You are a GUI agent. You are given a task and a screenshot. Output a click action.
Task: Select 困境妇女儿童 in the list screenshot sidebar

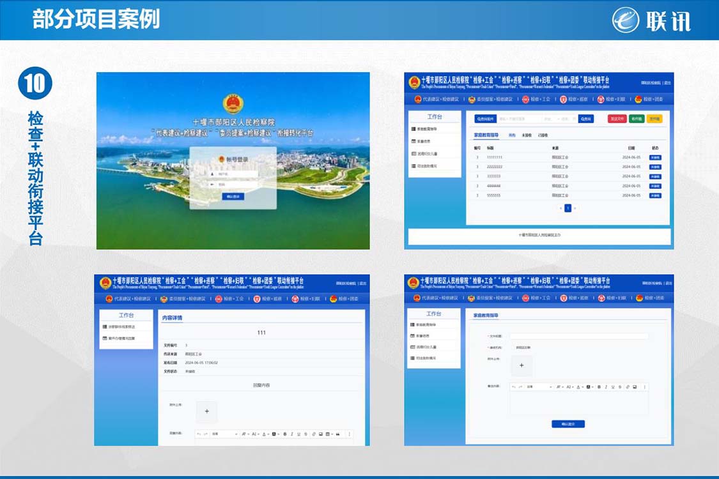pyautogui.click(x=424, y=153)
